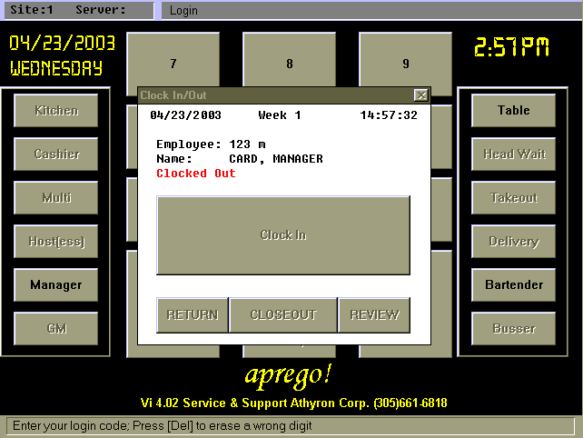
Task: Click the RETURN button in dialog
Action: [193, 314]
